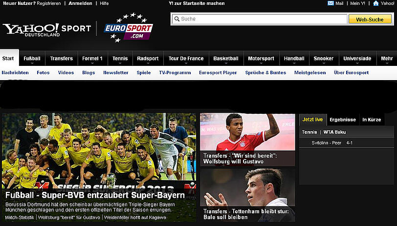Click the Web-Suche button
The image size is (397, 226).
370,19
